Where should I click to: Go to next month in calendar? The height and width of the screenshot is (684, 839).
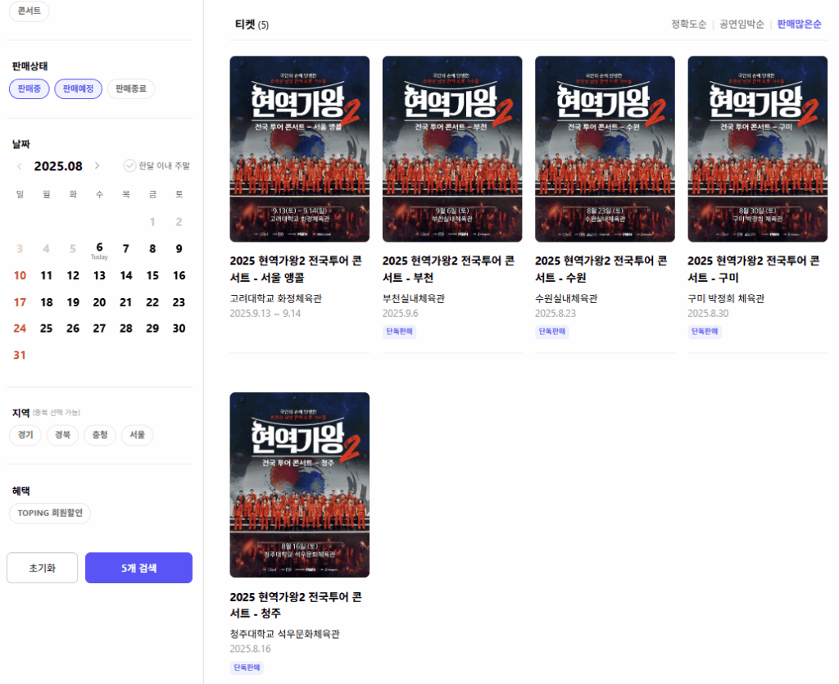pyautogui.click(x=98, y=166)
